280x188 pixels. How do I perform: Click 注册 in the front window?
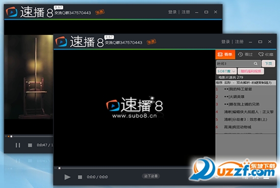coord(239,42)
